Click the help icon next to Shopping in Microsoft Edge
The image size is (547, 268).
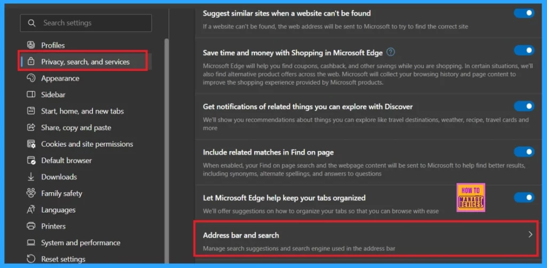[391, 52]
